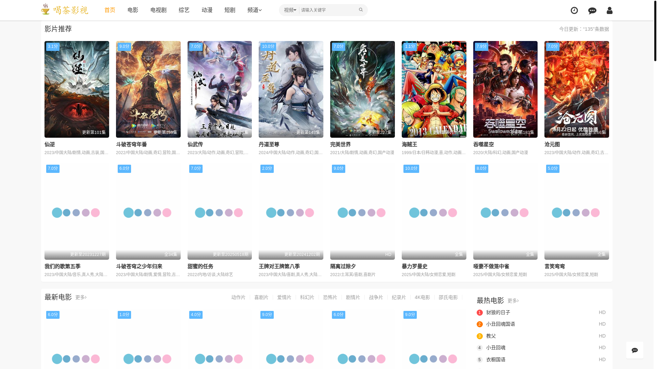
Task: Open the 综艺 menu item
Action: click(x=184, y=10)
